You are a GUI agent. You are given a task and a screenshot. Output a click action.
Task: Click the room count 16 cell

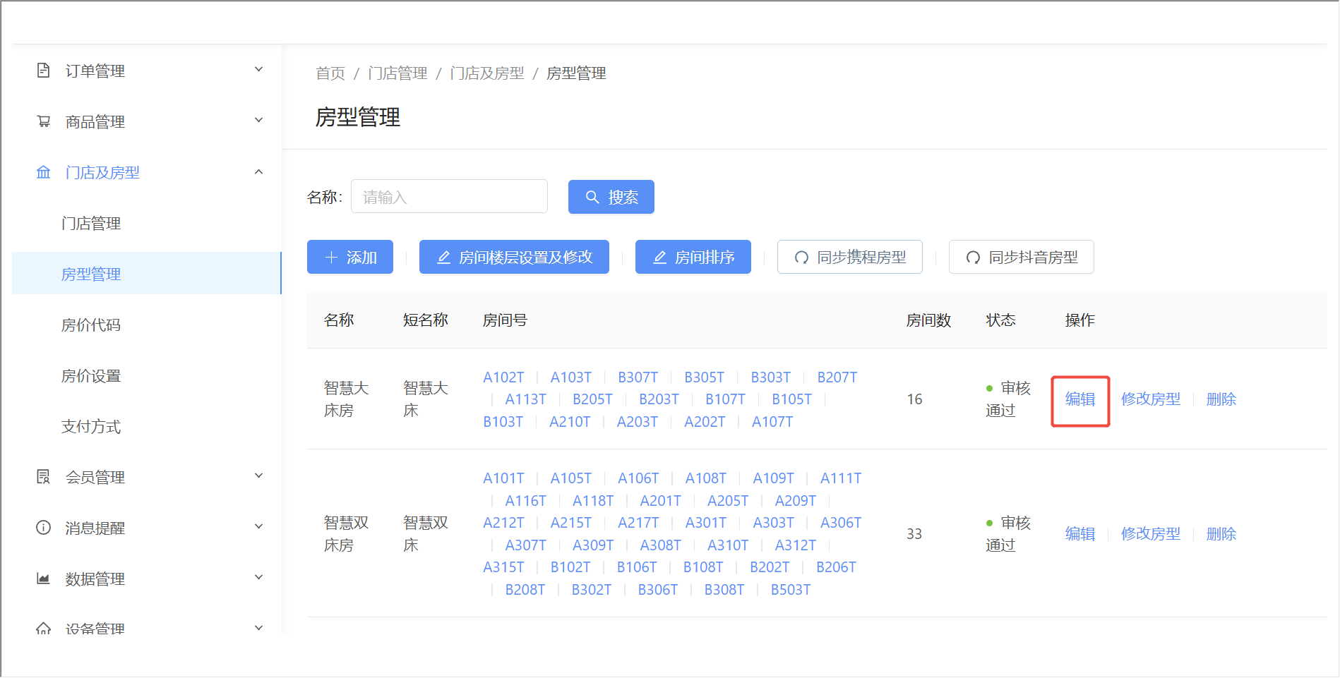pyautogui.click(x=914, y=399)
